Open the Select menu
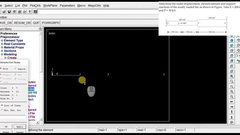The height and width of the screenshot is (135, 240). coord(9,6)
